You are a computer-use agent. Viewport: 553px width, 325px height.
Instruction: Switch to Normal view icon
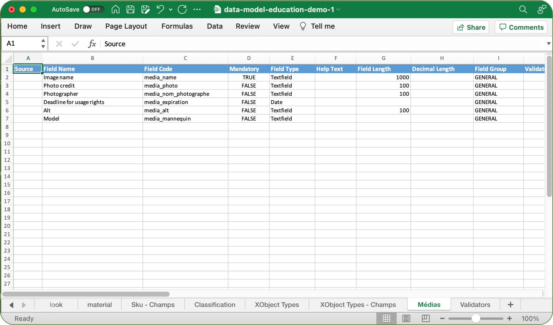(386, 318)
